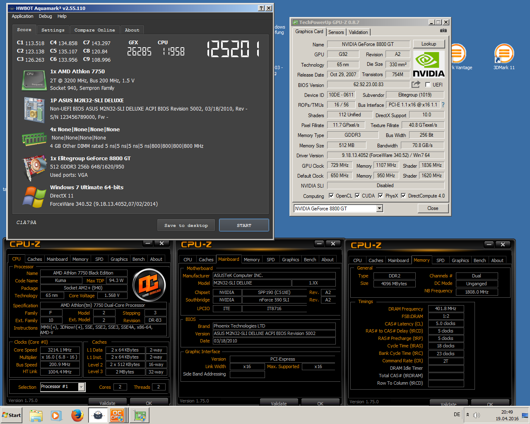Open the volume control in system tray

pyautogui.click(x=477, y=415)
